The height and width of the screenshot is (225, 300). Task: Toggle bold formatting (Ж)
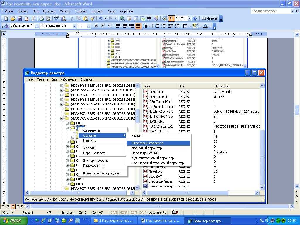(x=96, y=26)
